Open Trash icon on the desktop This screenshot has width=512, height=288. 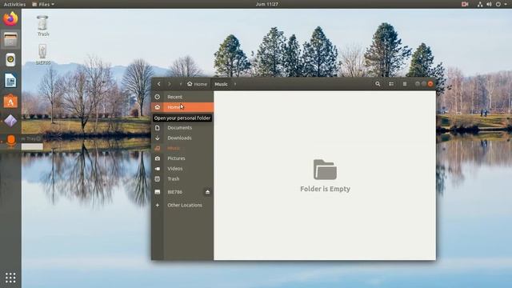(x=42, y=26)
